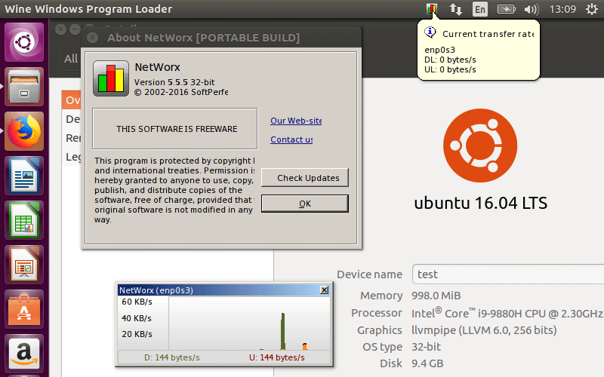
Task: Click the D: 144 bytes/s download readout
Action: tap(172, 357)
